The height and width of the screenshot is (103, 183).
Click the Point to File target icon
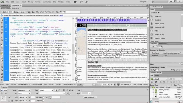pyautogui.click(x=67, y=94)
